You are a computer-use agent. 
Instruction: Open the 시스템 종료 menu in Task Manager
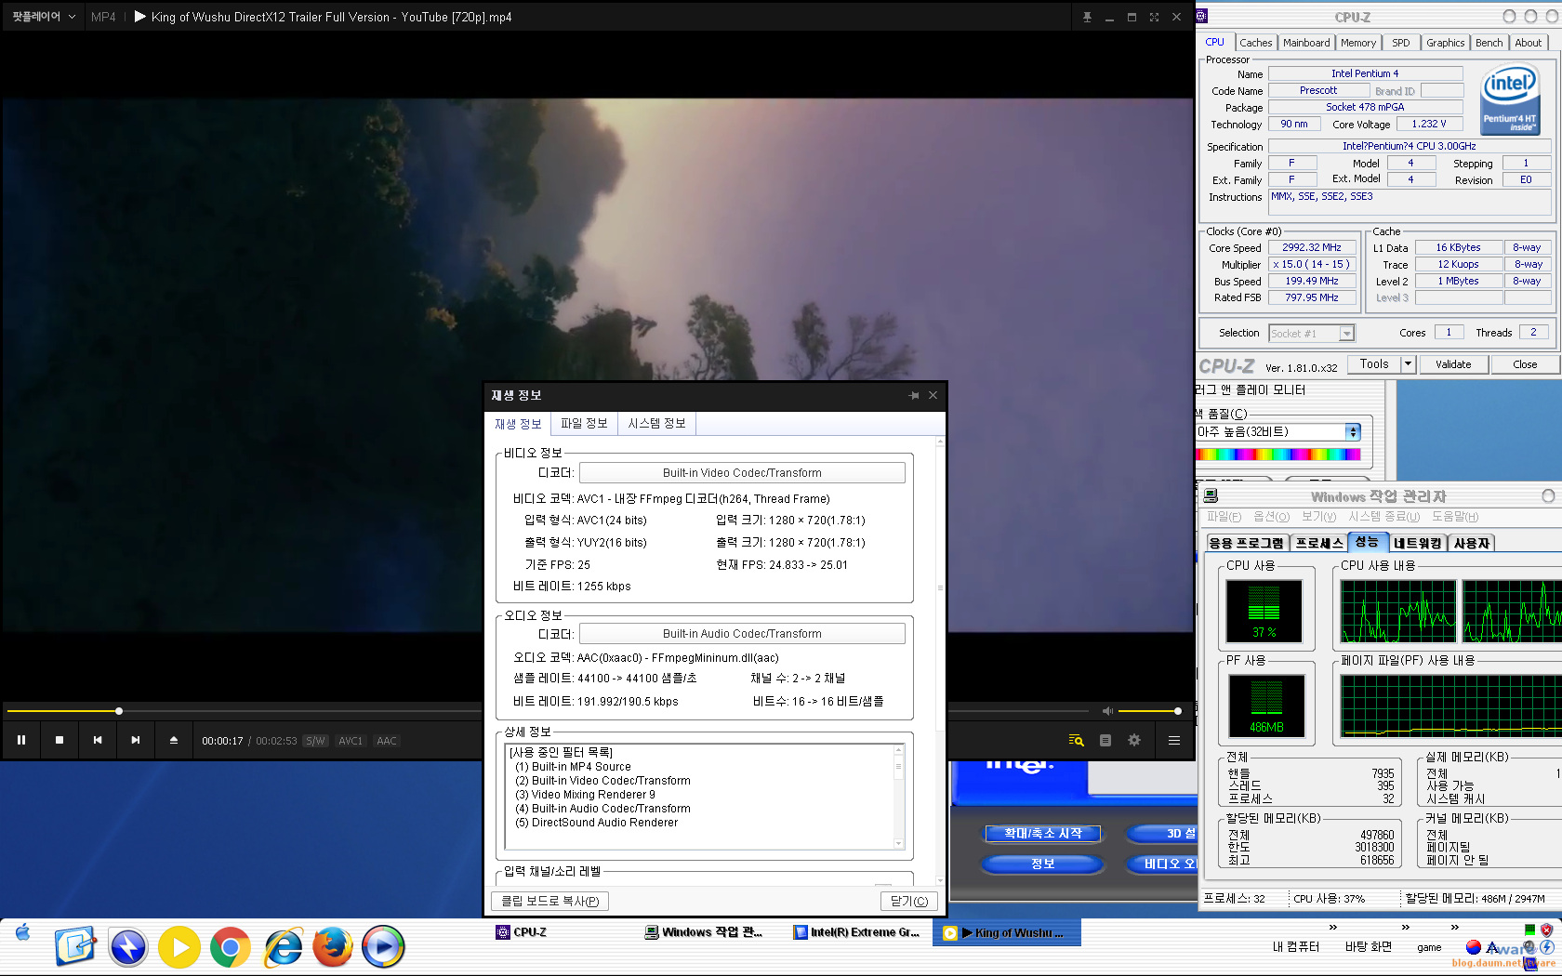[x=1384, y=517]
